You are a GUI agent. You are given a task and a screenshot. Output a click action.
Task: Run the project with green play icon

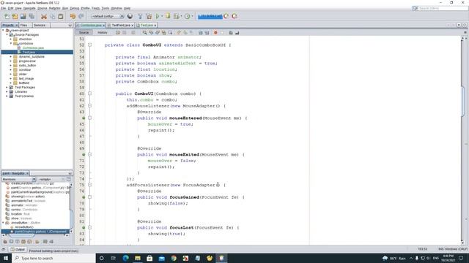coord(158,16)
